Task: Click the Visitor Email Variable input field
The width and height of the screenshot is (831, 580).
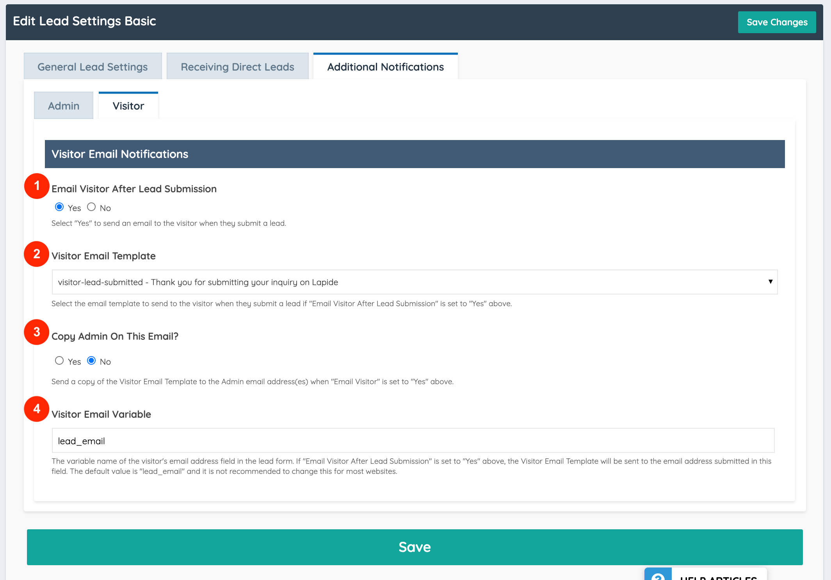Action: coord(413,441)
